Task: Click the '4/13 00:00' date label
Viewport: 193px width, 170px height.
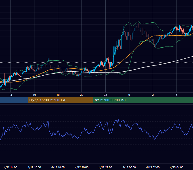Action: [x=129, y=167]
